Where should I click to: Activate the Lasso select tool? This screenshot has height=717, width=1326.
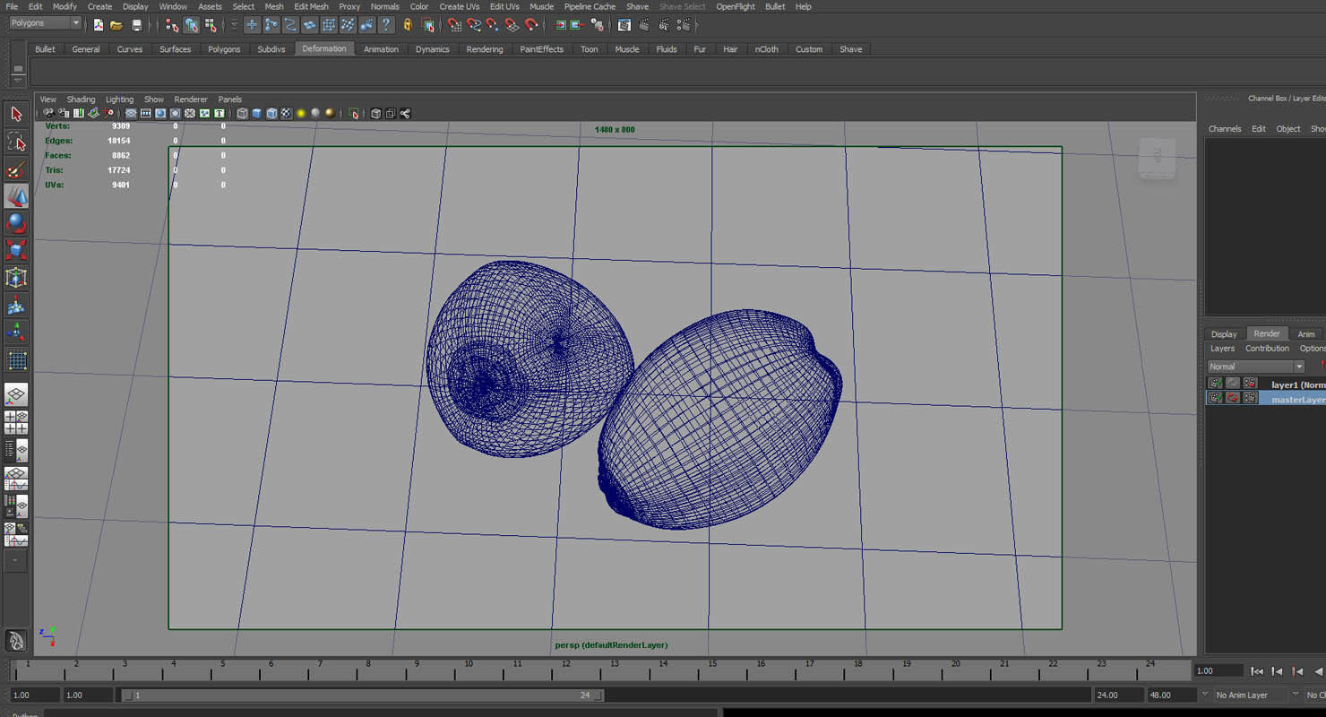coord(16,142)
